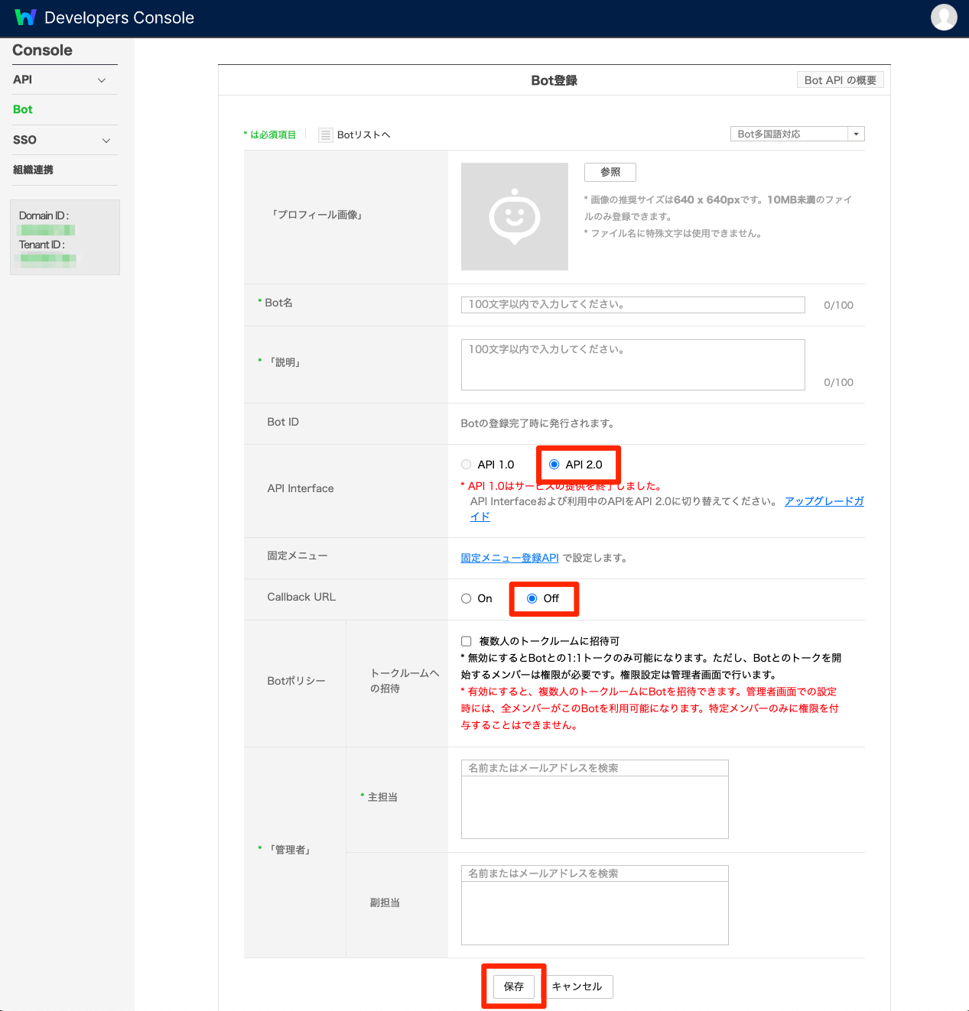Select the API 2.0 radio button
Screen dimensions: 969x1011
[x=554, y=465]
